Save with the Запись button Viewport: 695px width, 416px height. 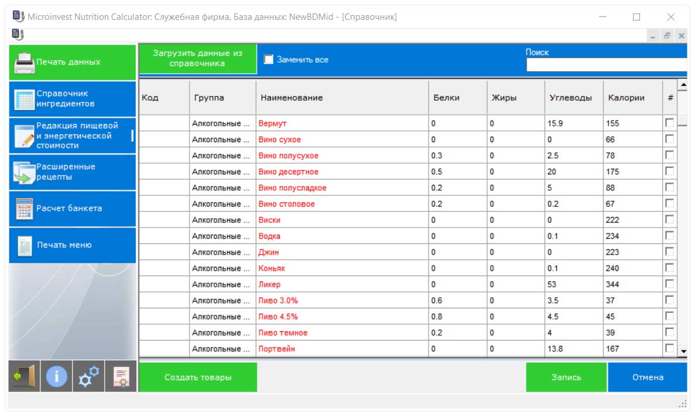[x=566, y=377]
